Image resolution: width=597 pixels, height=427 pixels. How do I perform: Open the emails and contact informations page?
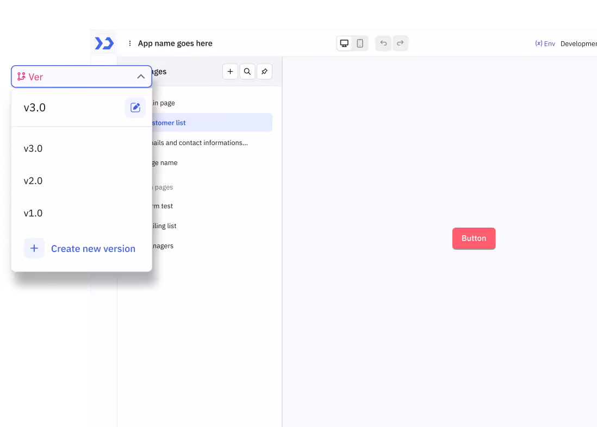[x=207, y=143]
